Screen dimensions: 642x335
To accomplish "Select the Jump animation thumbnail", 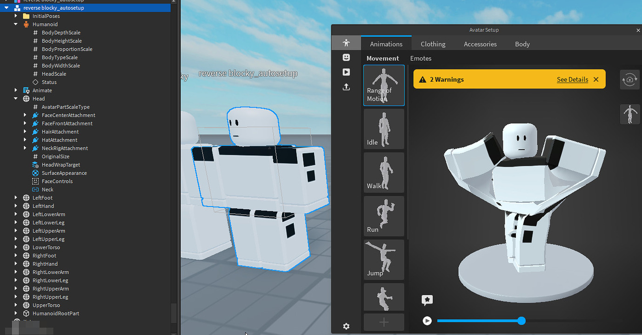I will [384, 260].
